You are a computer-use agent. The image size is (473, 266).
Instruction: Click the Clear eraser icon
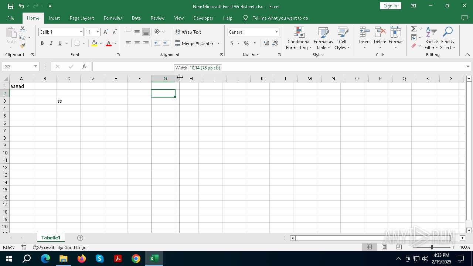(414, 46)
